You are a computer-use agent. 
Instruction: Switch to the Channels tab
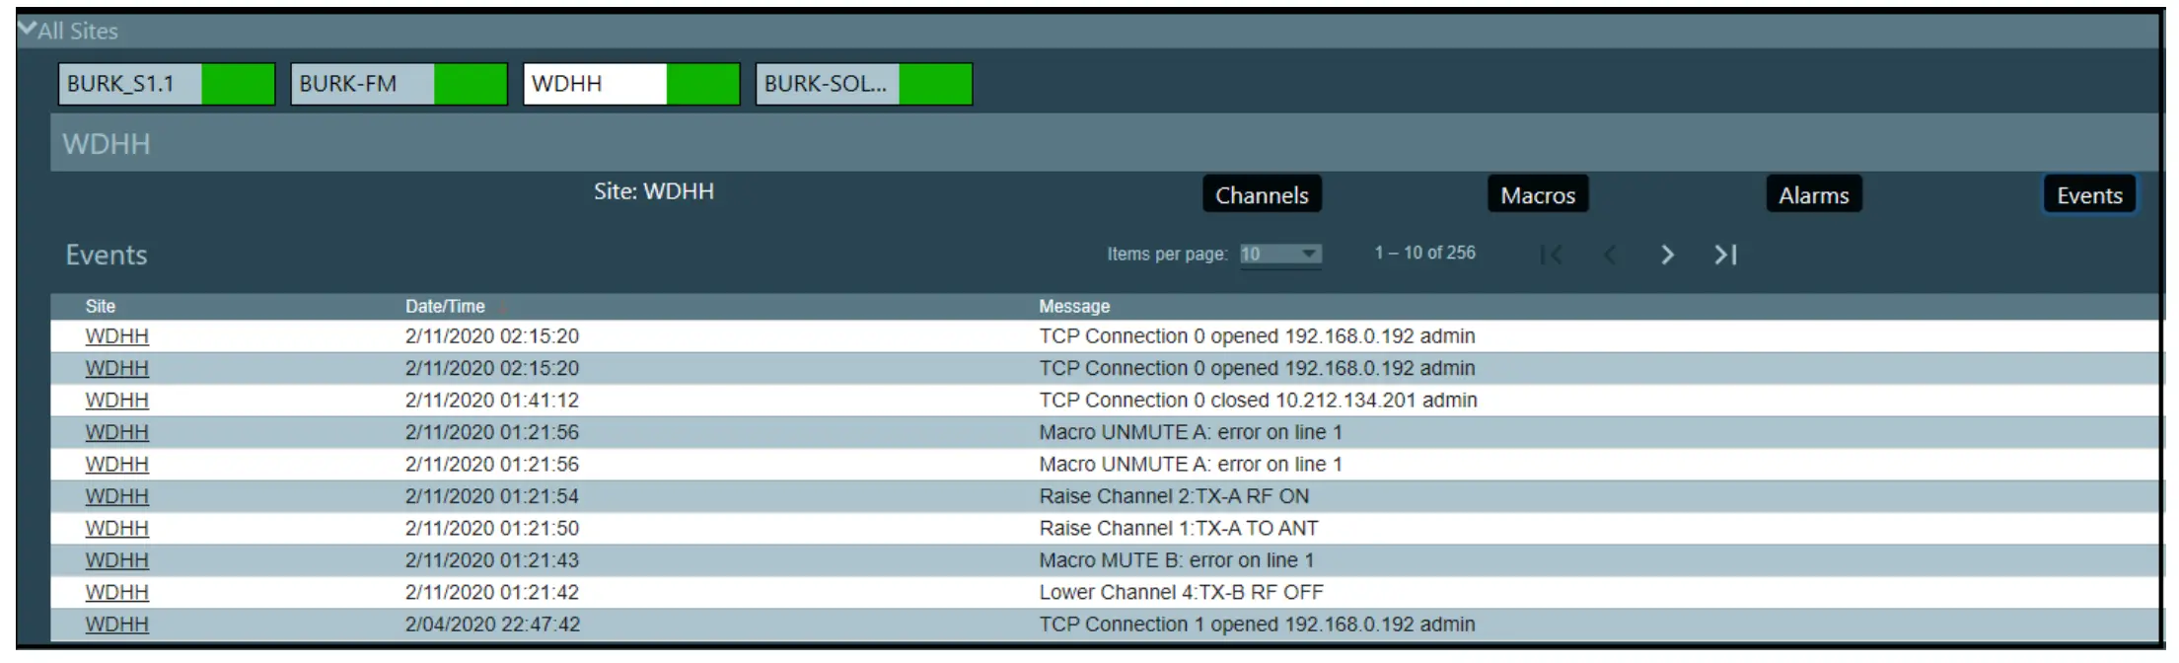point(1263,194)
